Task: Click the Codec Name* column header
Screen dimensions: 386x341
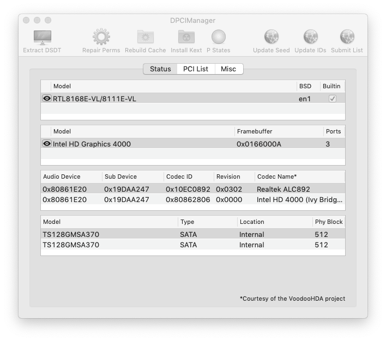Action: point(300,176)
